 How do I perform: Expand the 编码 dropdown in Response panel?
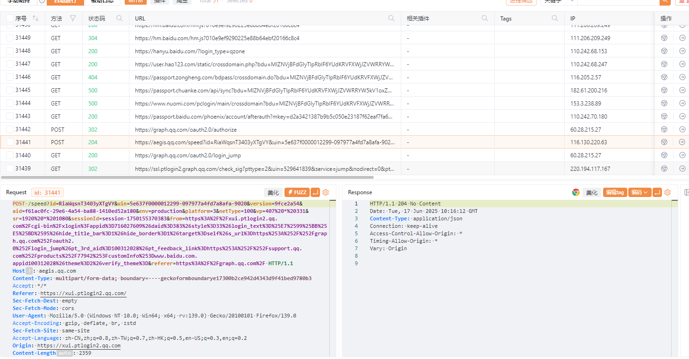point(639,192)
